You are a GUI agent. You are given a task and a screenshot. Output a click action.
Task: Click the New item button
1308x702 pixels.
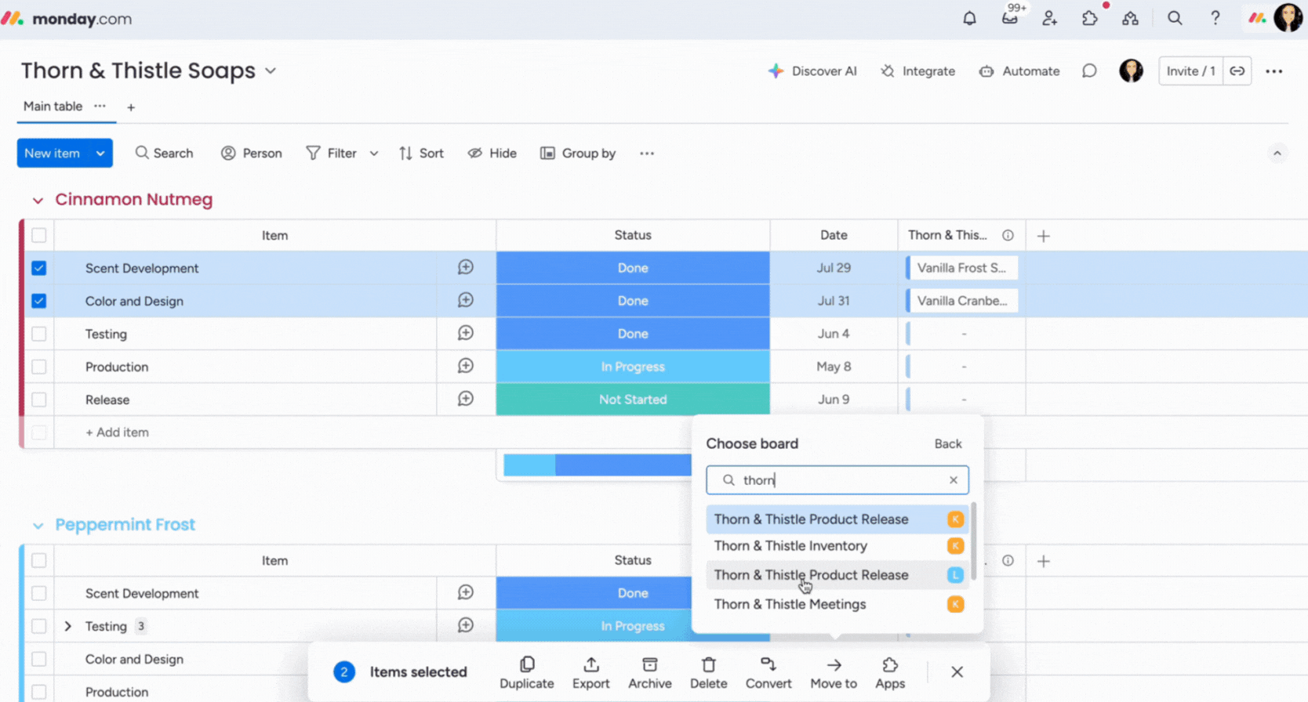(x=52, y=153)
